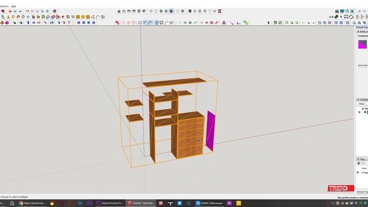Select the magenta panel in the model
The height and width of the screenshot is (207, 368).
pyautogui.click(x=210, y=132)
